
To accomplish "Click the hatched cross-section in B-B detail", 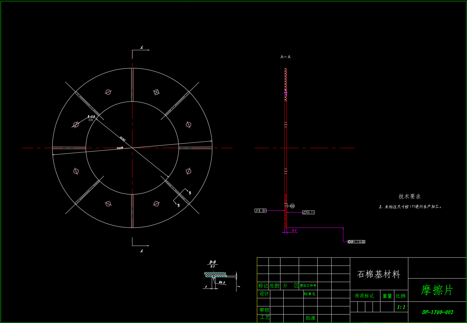I will [x=216, y=274].
